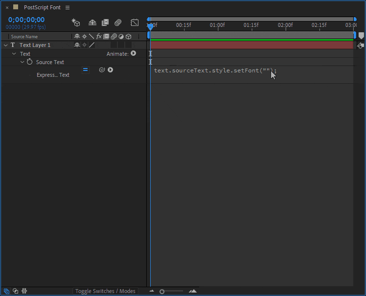Viewport: 366px width, 296px height.
Task: Toggle hide shy layers toolbar button
Action: pyautogui.click(x=92, y=23)
